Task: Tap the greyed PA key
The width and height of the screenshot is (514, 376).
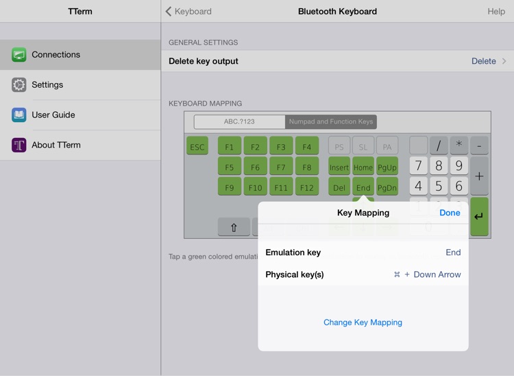Action: (387, 145)
